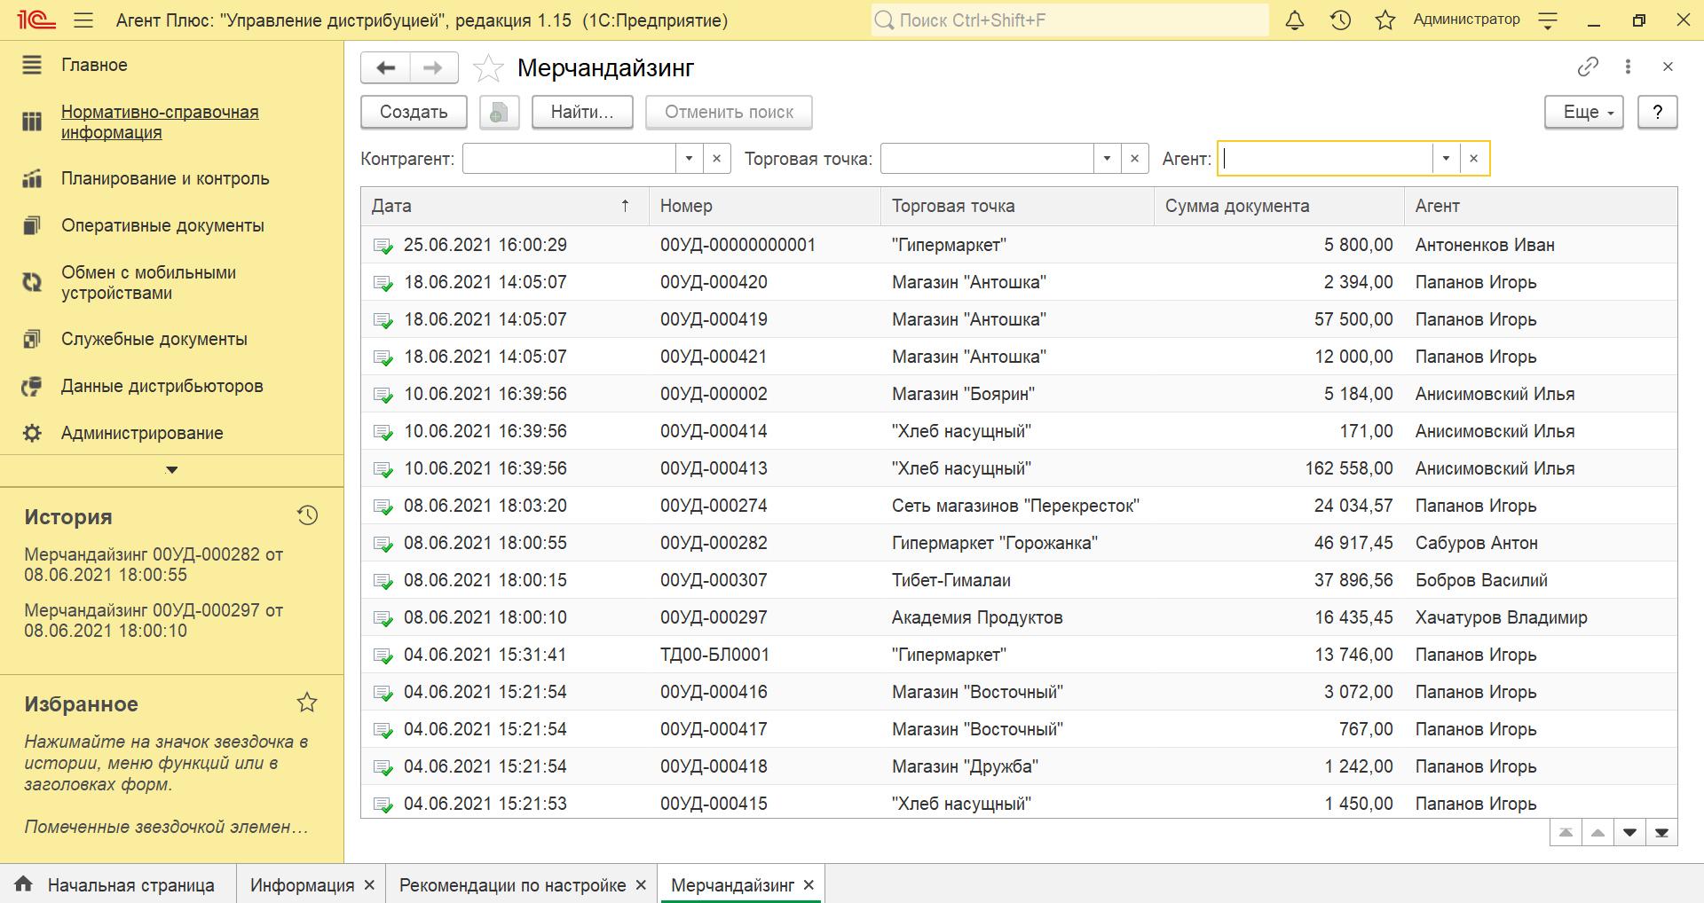This screenshot has width=1704, height=903.
Task: Open the Агент dropdown list
Action: coord(1446,159)
